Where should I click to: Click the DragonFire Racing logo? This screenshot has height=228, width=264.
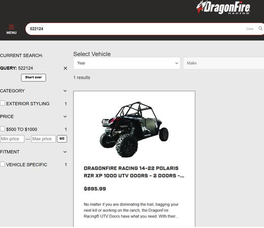click(223, 8)
